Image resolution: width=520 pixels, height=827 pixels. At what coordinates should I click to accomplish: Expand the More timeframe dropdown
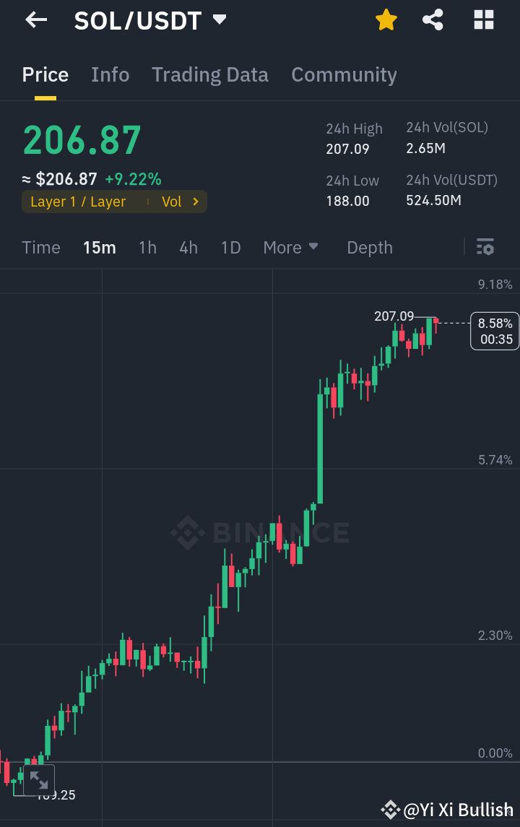290,247
